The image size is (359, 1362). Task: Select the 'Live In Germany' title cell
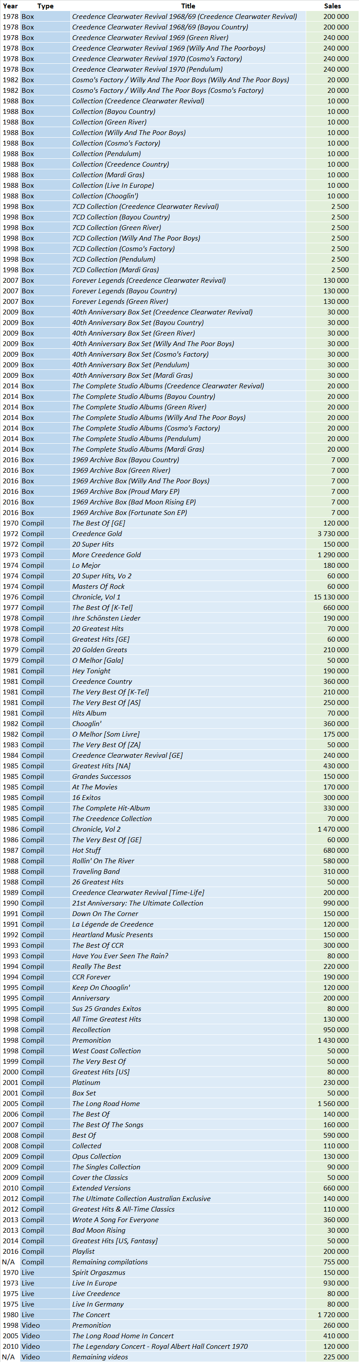(x=98, y=1304)
